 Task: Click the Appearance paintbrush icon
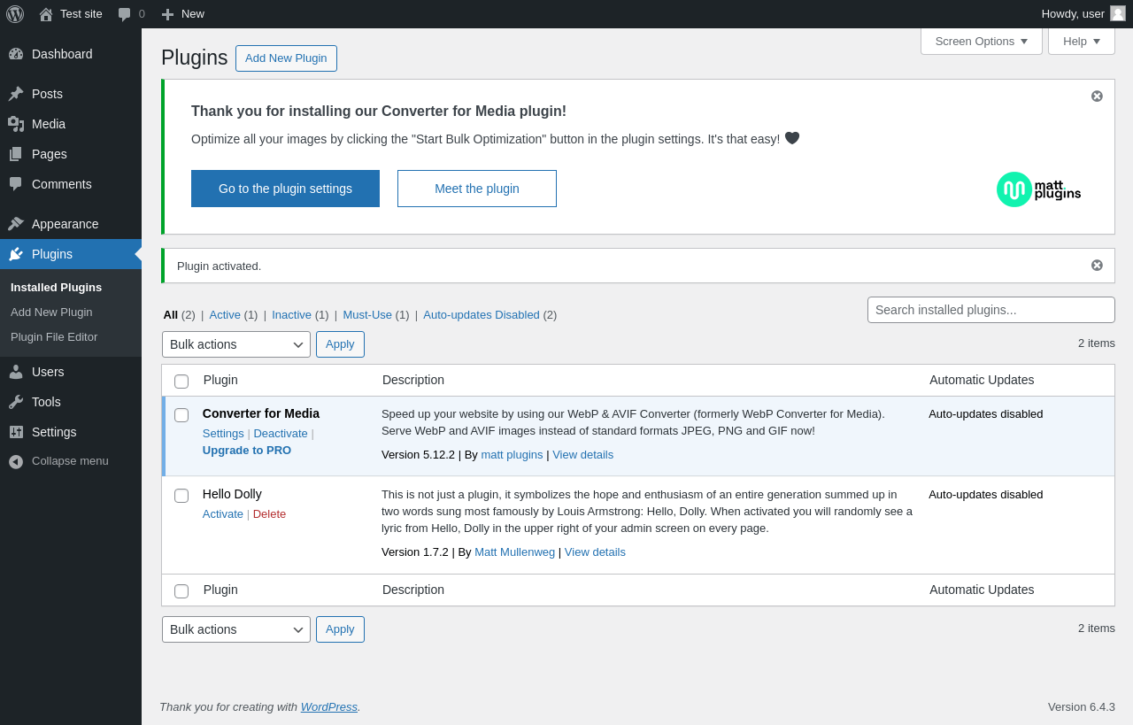pyautogui.click(x=16, y=224)
